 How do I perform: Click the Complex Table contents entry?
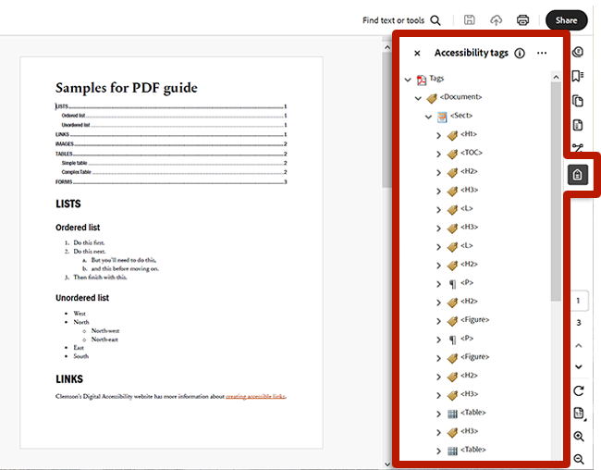[174, 172]
